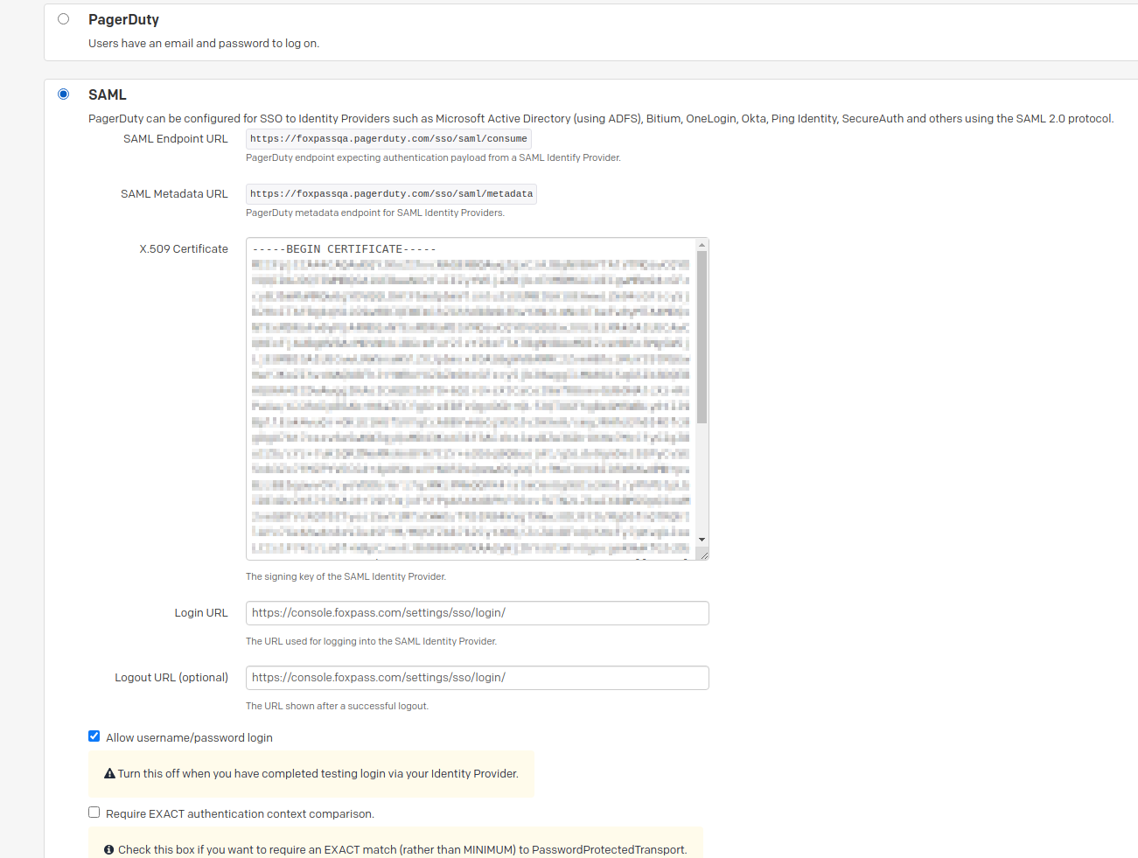Click 'The URL shown after a successful logout' text
Image resolution: width=1138 pixels, height=858 pixels.
337,706
